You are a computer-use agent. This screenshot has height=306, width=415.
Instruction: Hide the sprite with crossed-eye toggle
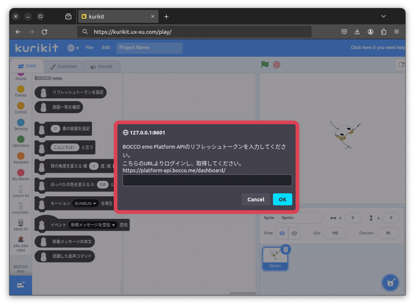[x=294, y=233]
